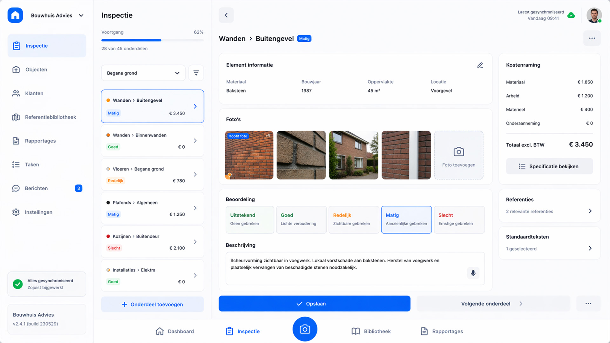
Task: Select the Wanden Buitengevel list item
Action: click(152, 106)
